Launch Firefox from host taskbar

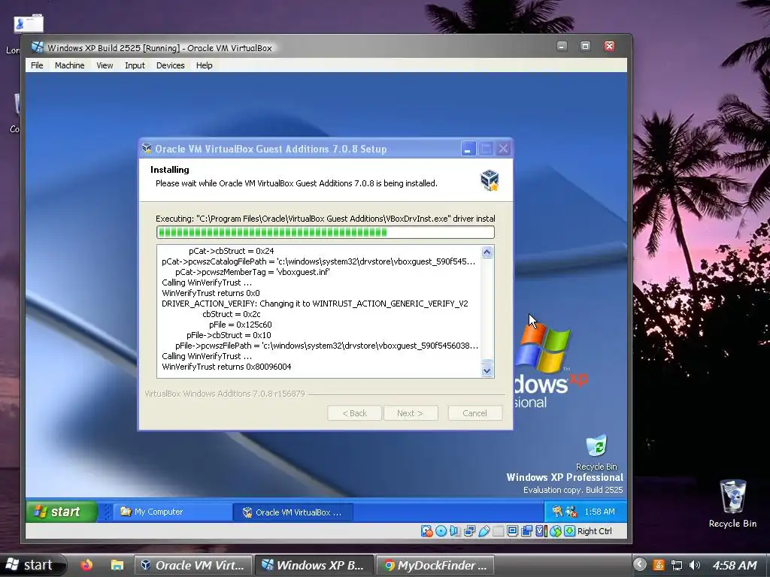pos(86,565)
